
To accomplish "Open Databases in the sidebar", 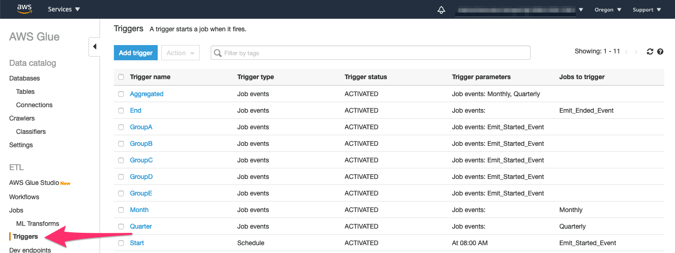I will 24,78.
